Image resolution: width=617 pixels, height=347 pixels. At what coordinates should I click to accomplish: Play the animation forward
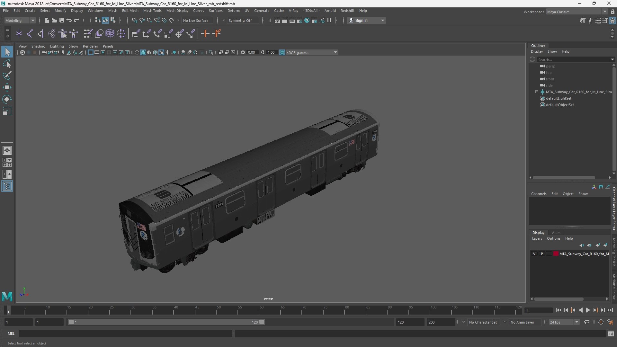(x=588, y=310)
